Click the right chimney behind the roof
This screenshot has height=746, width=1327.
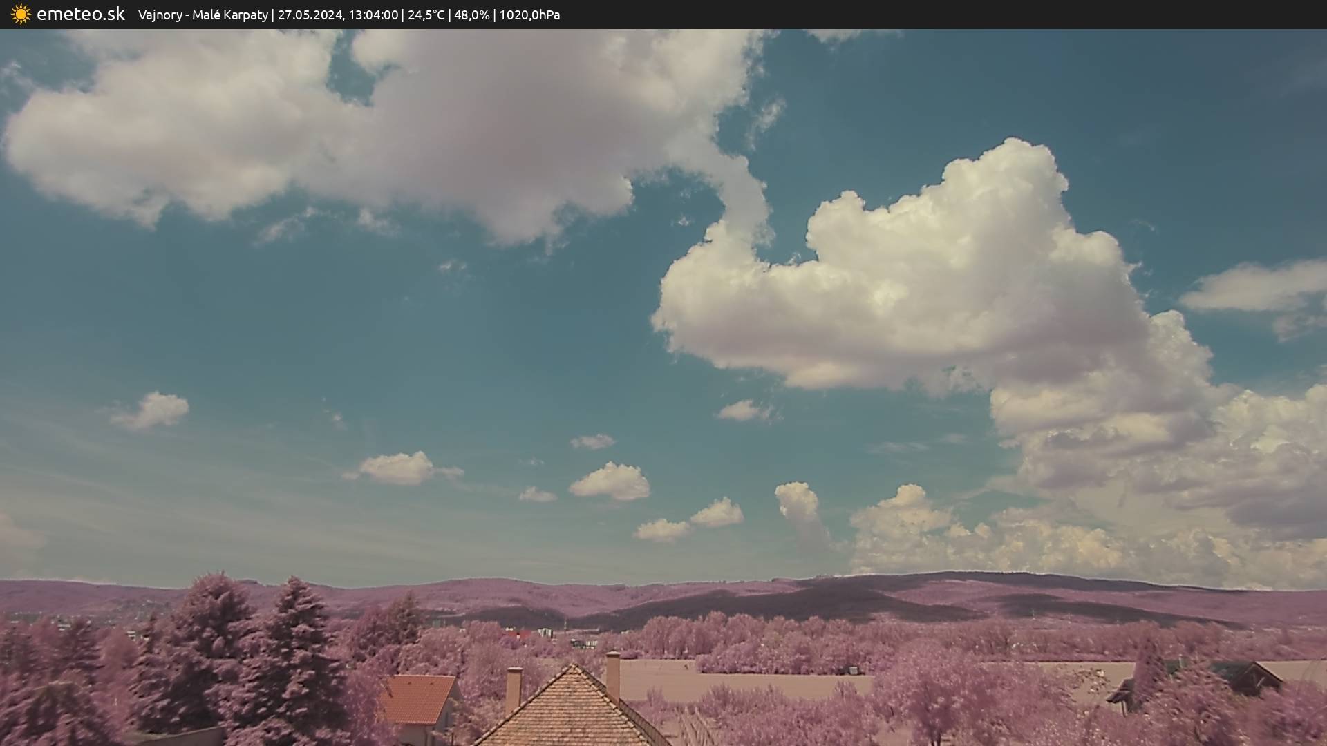(612, 674)
